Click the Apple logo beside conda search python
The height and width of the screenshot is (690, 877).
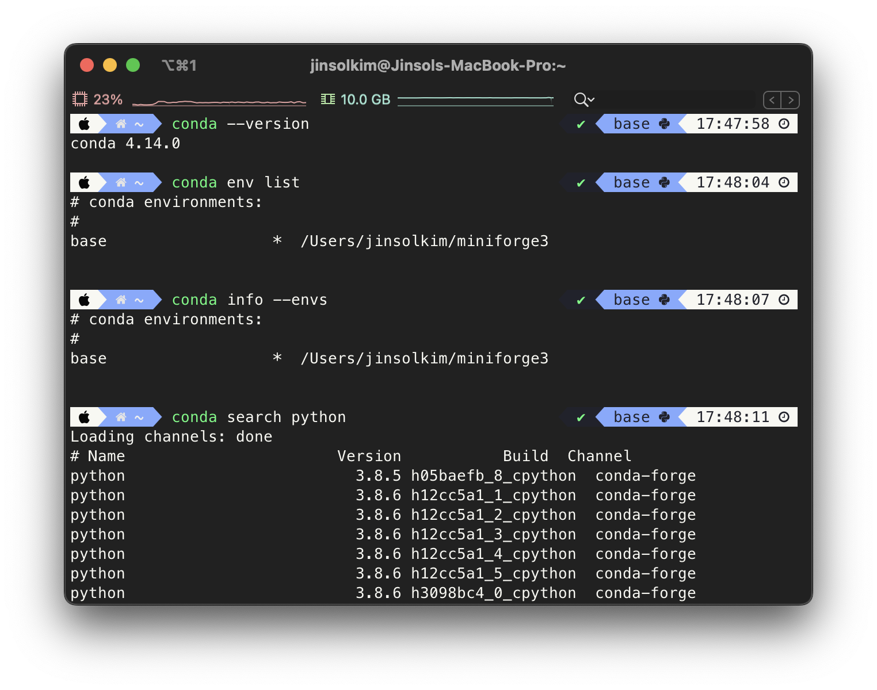[85, 417]
